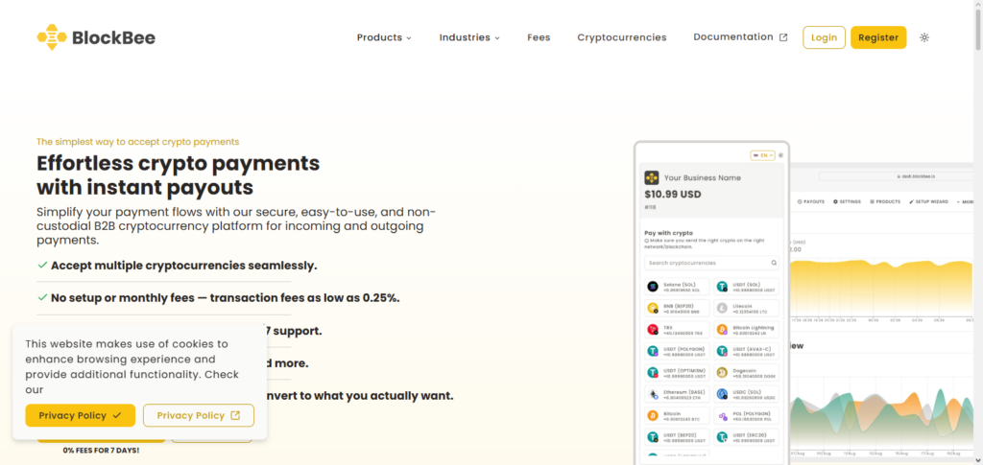Open the Products dropdown menu

[x=384, y=37]
